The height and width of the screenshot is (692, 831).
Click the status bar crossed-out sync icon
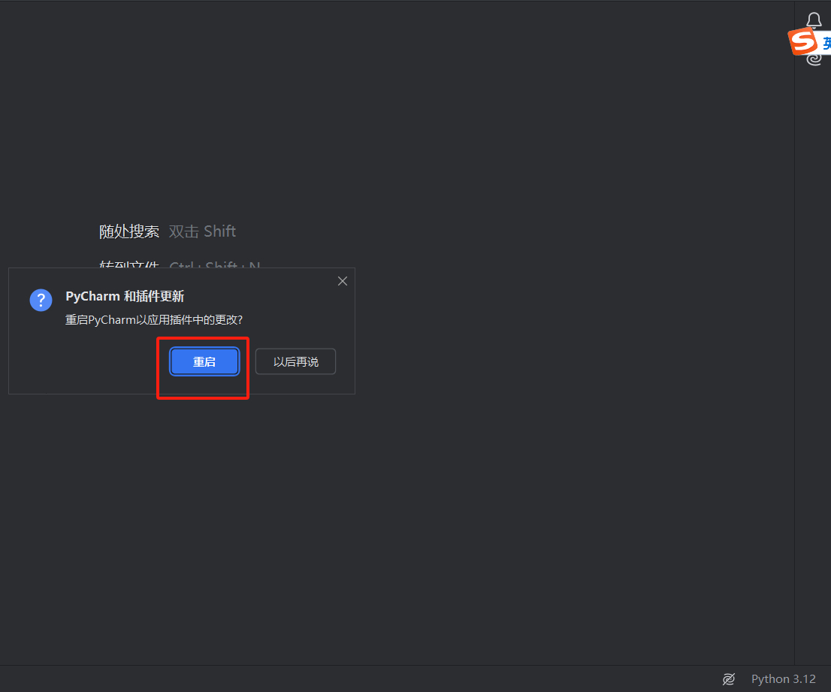pos(729,678)
